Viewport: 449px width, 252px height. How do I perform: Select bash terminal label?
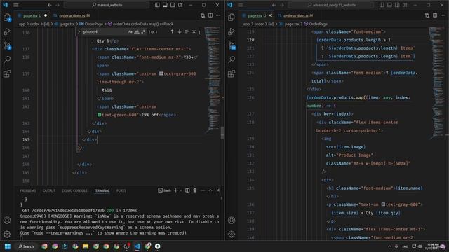click(164, 190)
